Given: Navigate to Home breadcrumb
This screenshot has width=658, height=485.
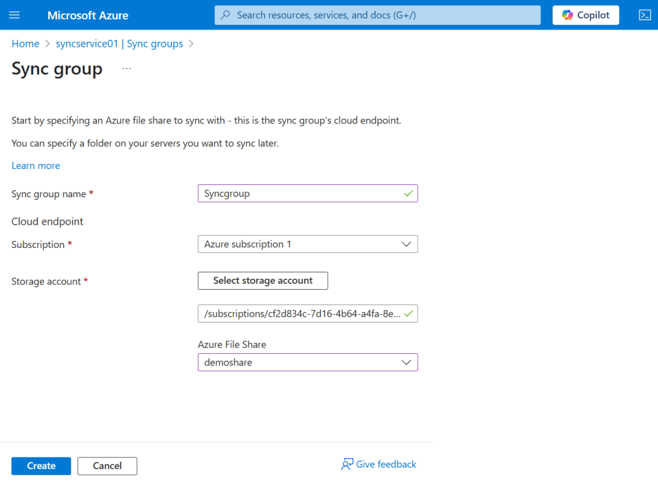Looking at the screenshot, I should (x=25, y=44).
